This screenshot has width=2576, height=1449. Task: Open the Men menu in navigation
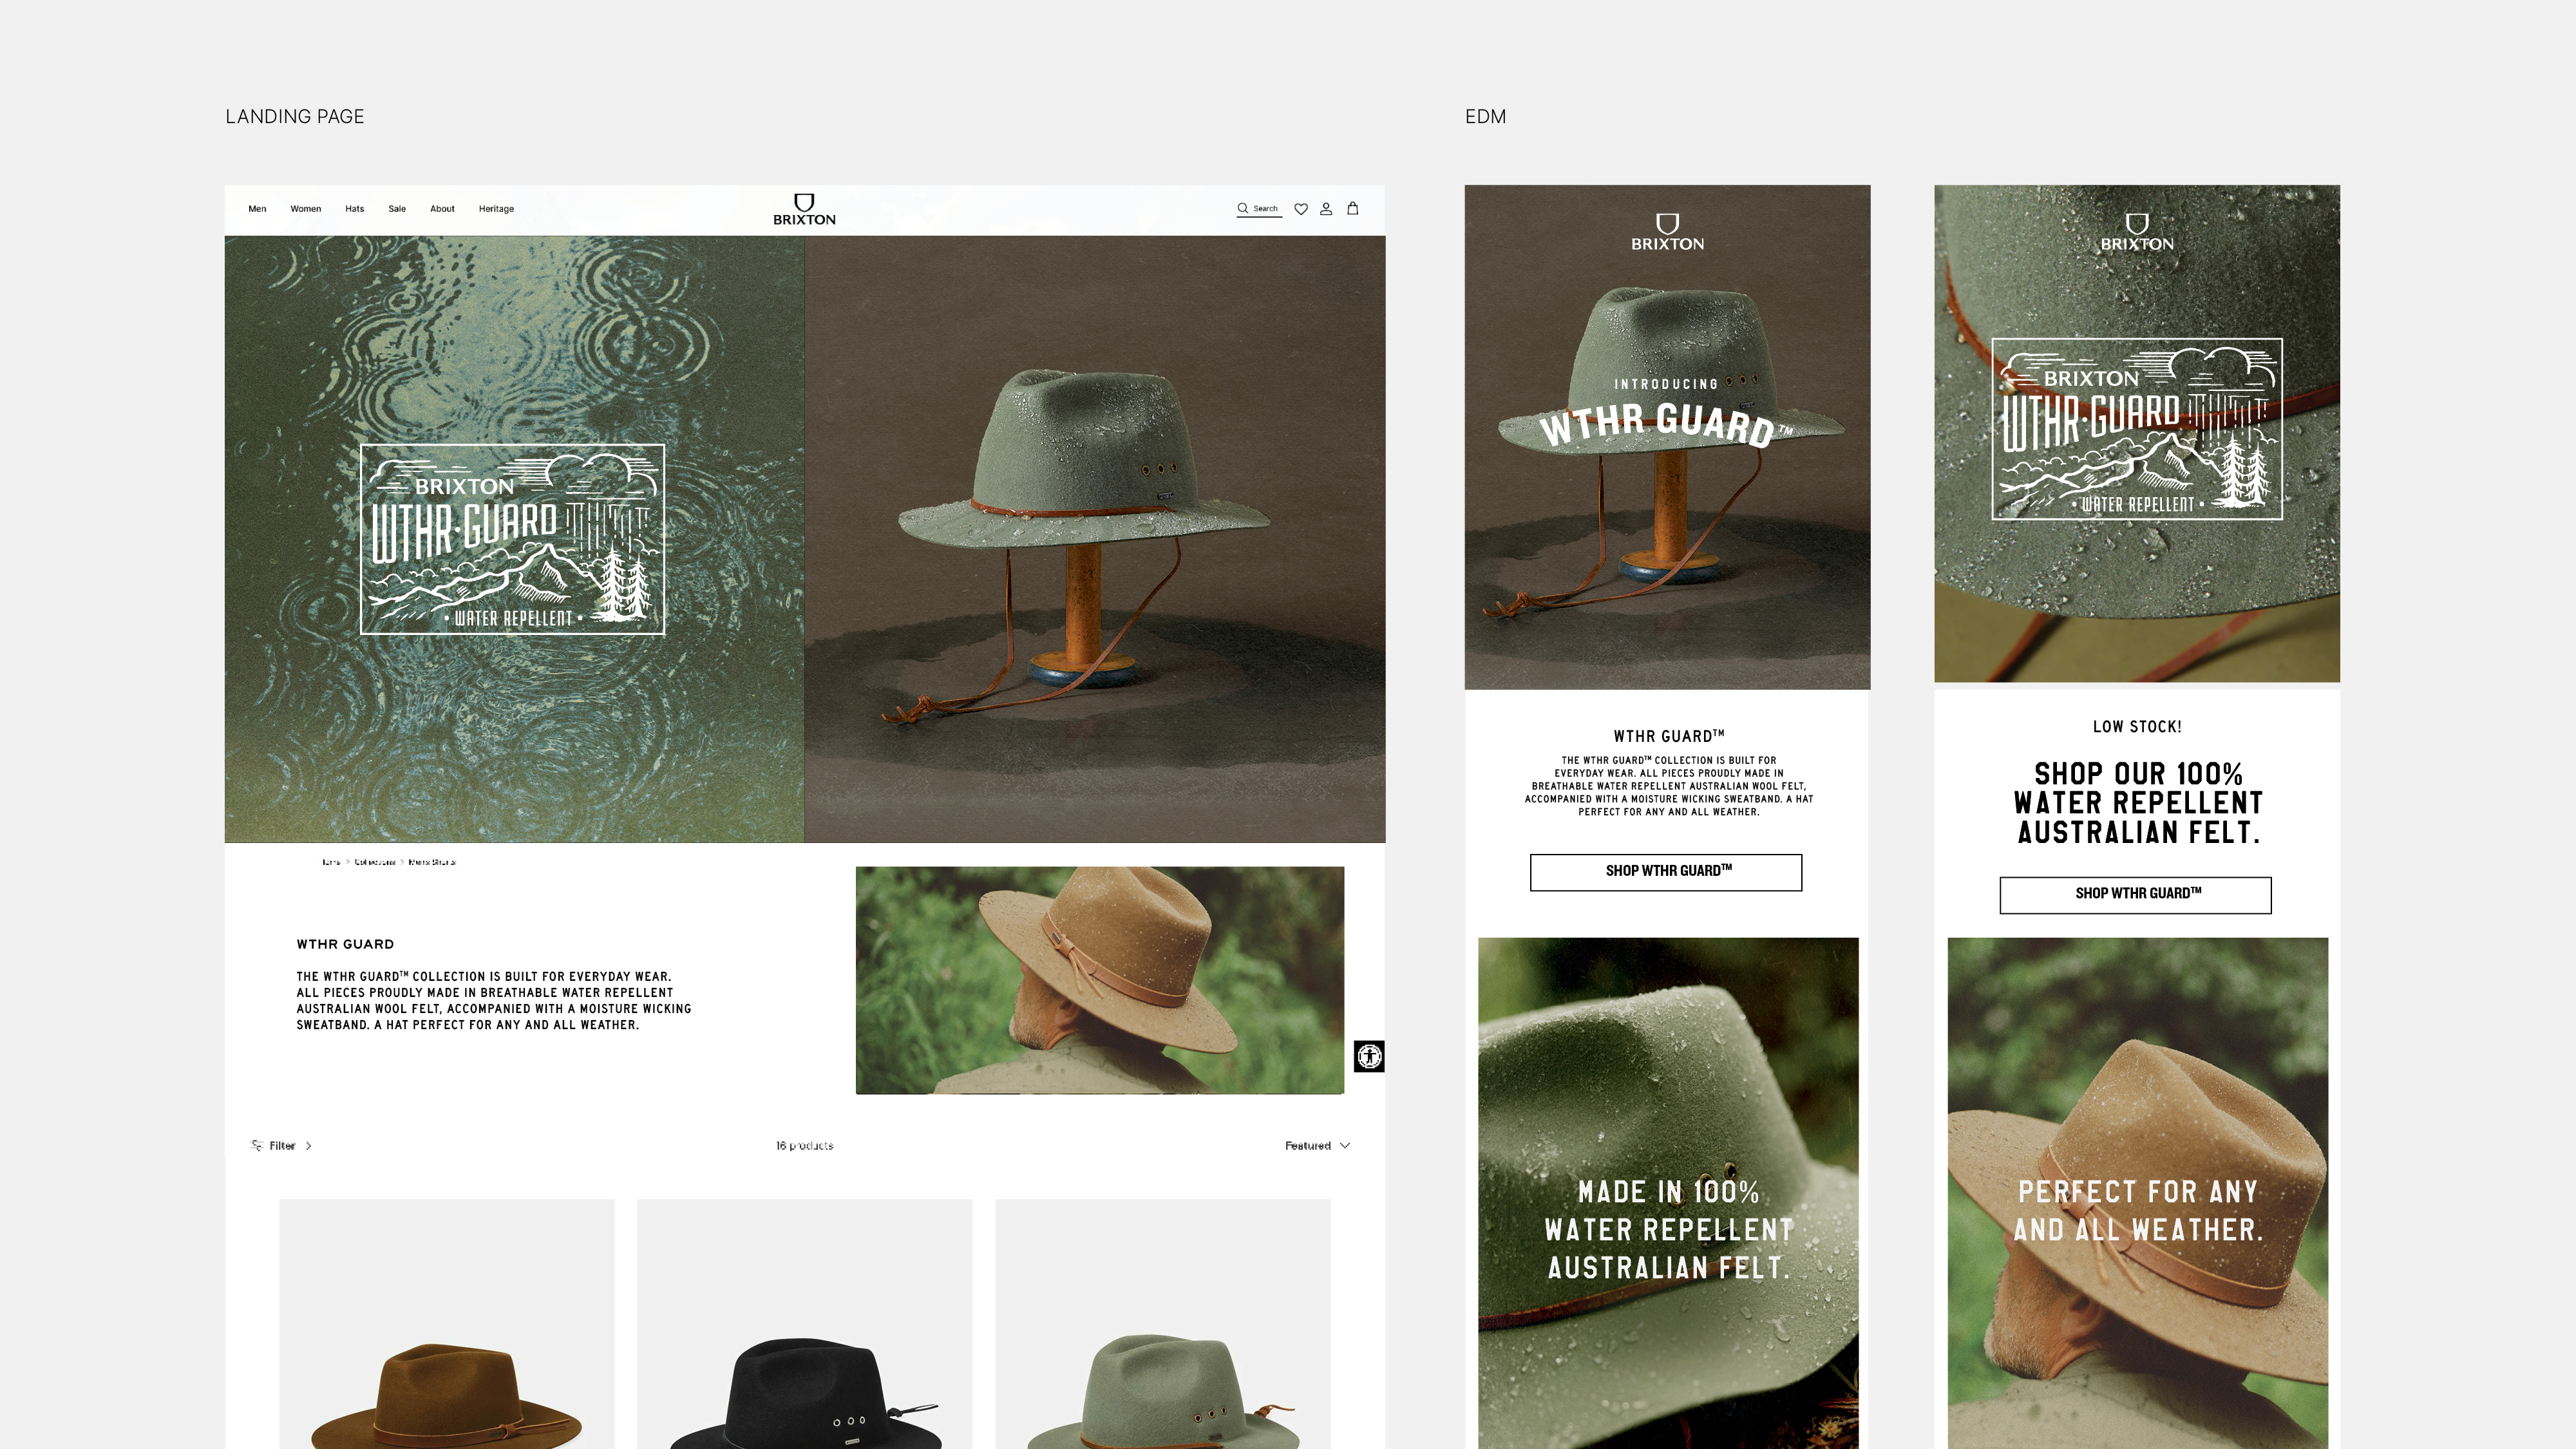257,209
